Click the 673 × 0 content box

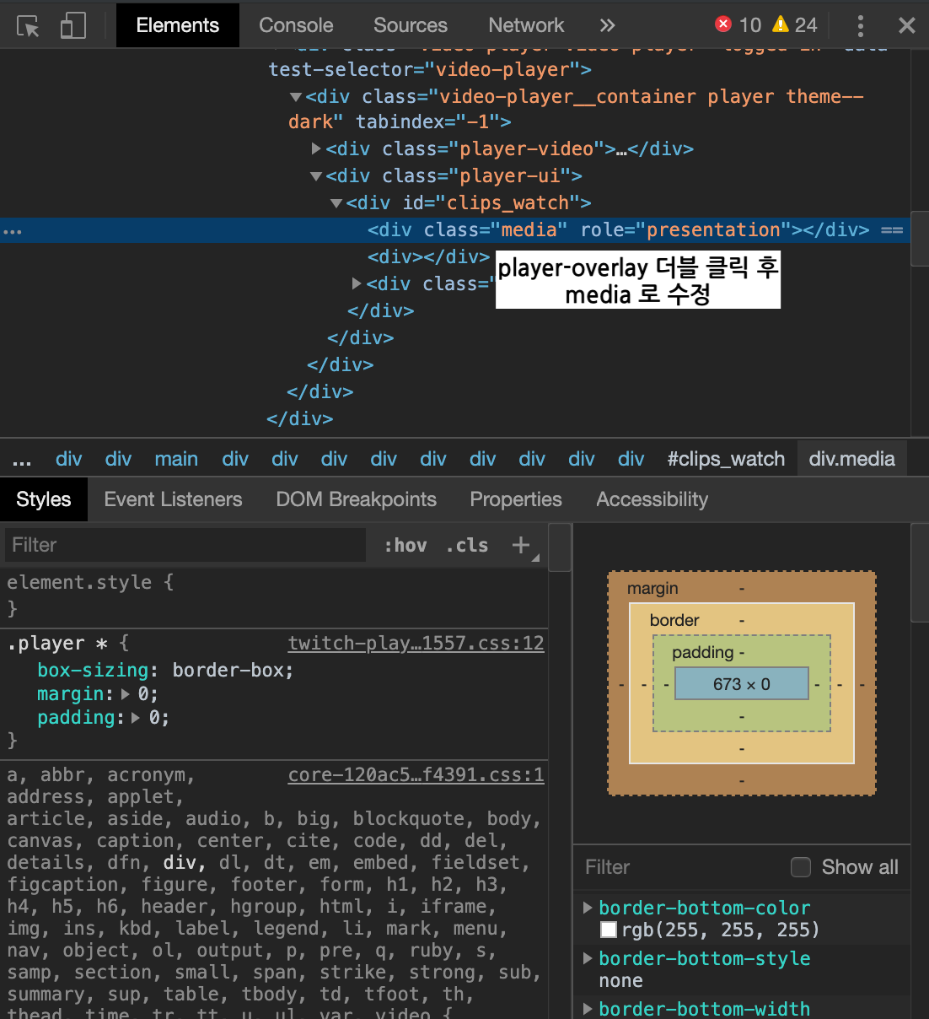click(x=742, y=684)
